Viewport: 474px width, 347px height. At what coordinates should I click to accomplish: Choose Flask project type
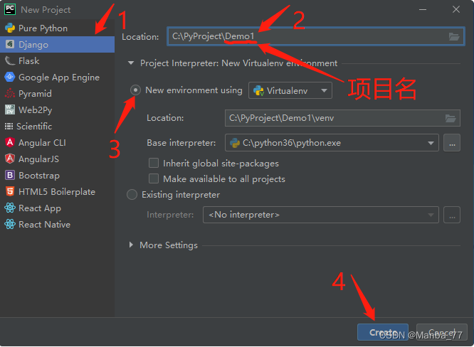(57, 60)
